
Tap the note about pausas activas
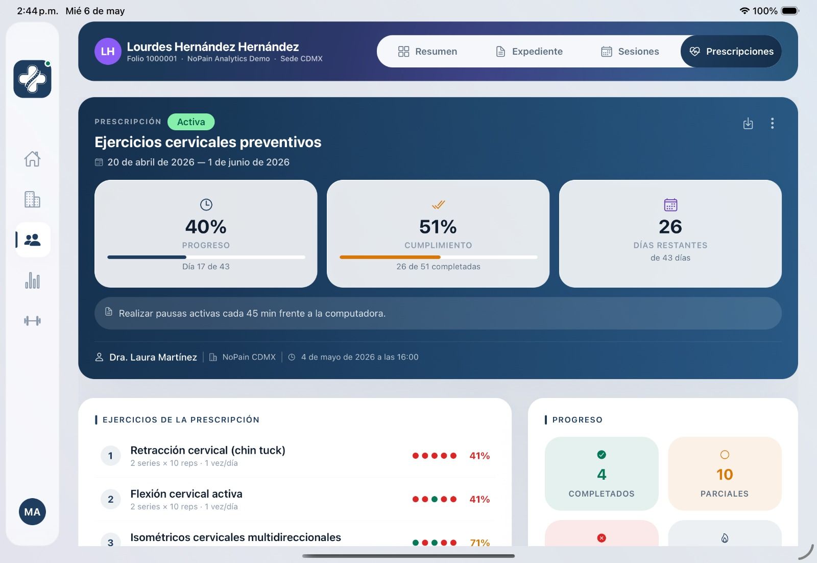click(438, 313)
